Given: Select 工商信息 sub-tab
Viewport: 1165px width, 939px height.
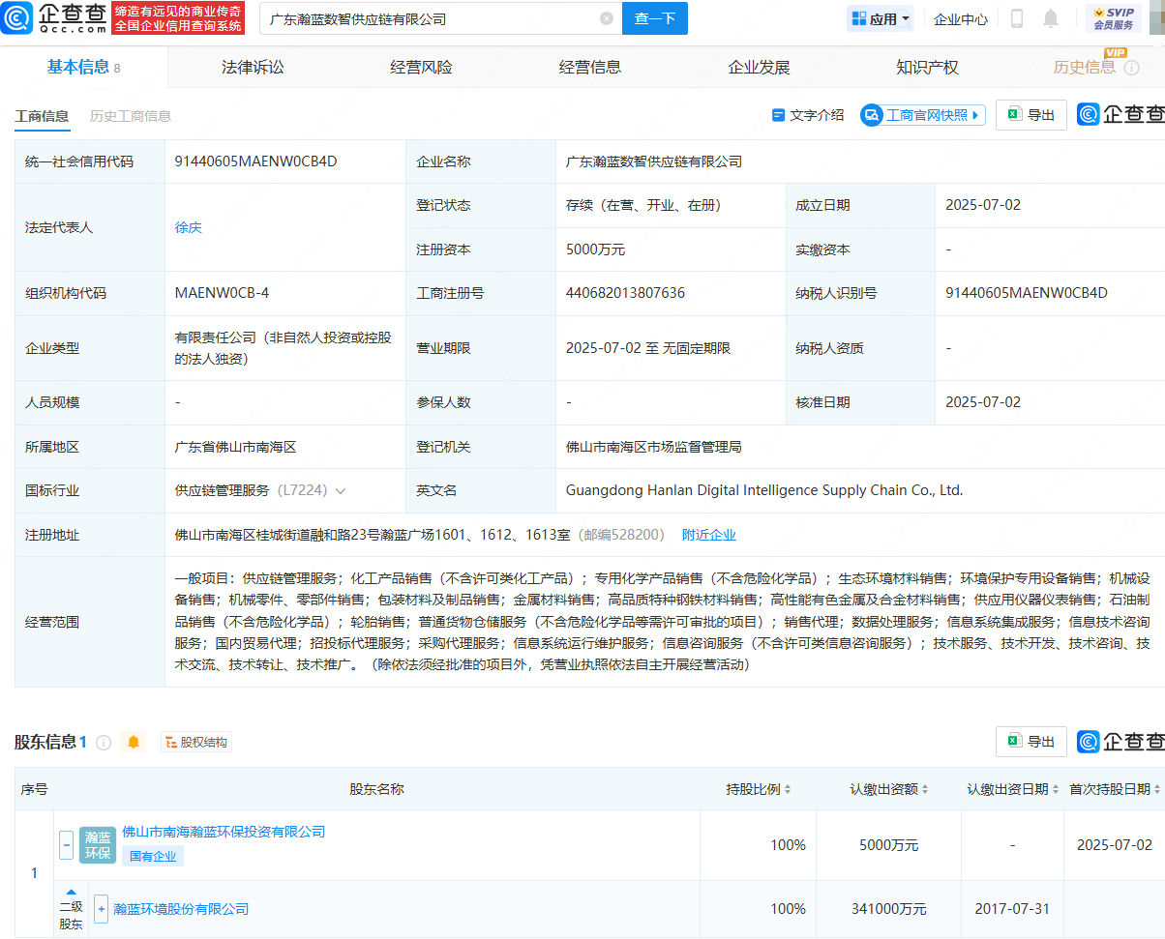Looking at the screenshot, I should tap(42, 116).
